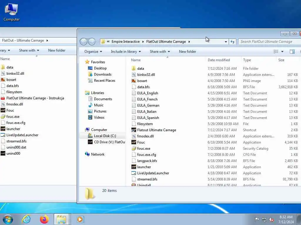Click the muted volume tray icon

point(271,219)
